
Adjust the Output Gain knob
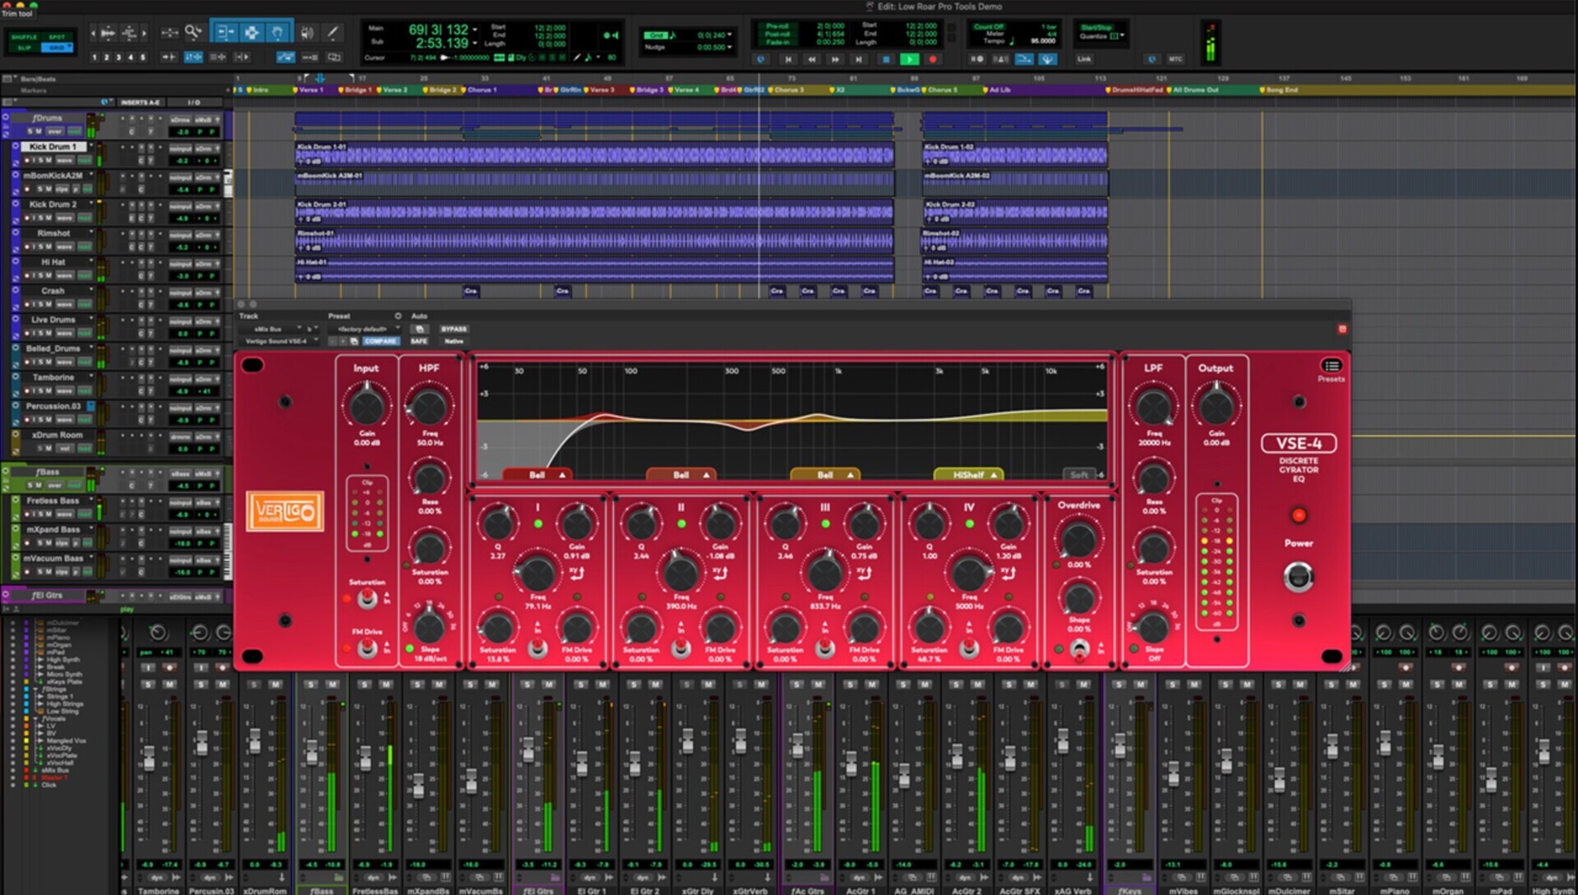click(x=1216, y=406)
